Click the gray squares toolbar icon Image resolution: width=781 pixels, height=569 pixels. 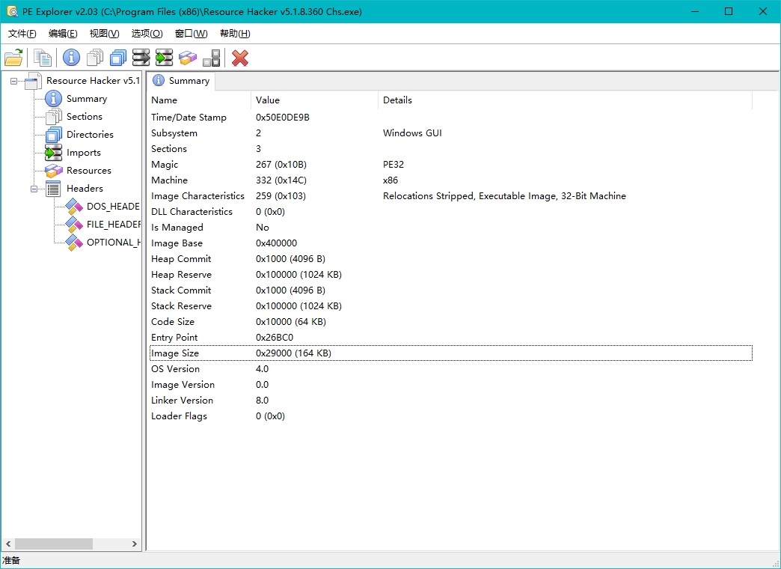point(212,58)
